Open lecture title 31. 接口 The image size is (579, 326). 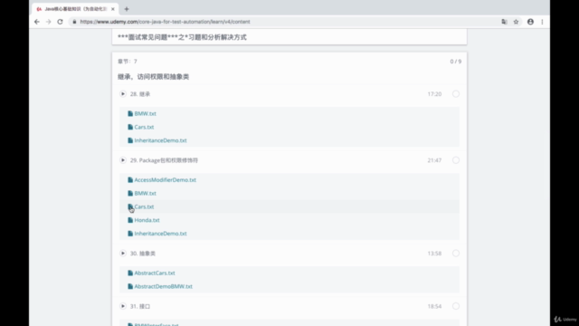140,306
